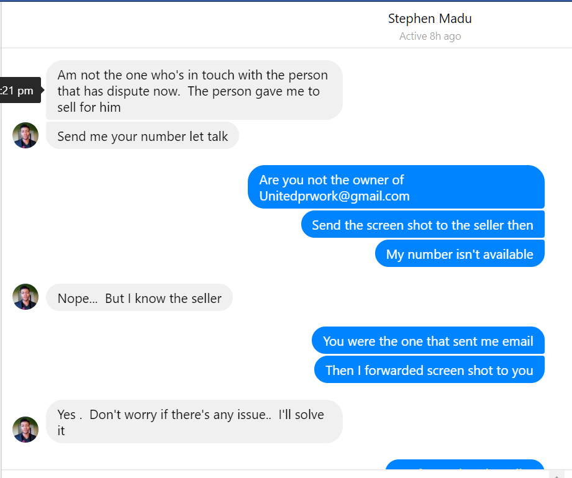Select the "Are you not the owner of" text
Viewport: 572px width, 478px height.
click(332, 180)
